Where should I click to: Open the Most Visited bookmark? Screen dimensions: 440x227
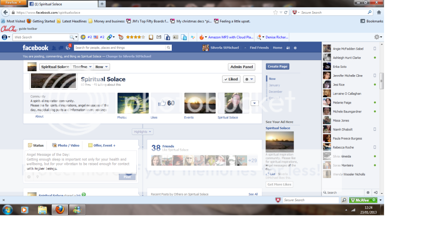(x=13, y=21)
